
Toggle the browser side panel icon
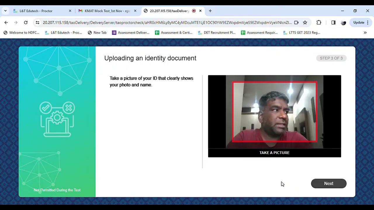coord(333,22)
